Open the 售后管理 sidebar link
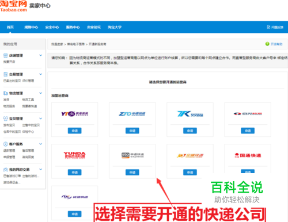The width and height of the screenshot is (288, 222). click(x=28, y=151)
